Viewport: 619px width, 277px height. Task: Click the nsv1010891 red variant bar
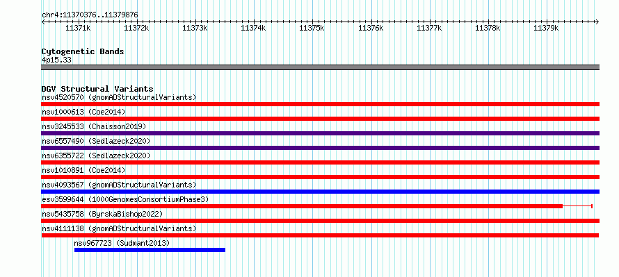(x=320, y=177)
